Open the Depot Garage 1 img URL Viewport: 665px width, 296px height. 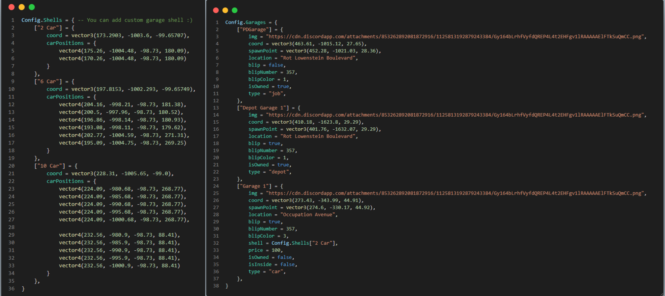(456, 115)
